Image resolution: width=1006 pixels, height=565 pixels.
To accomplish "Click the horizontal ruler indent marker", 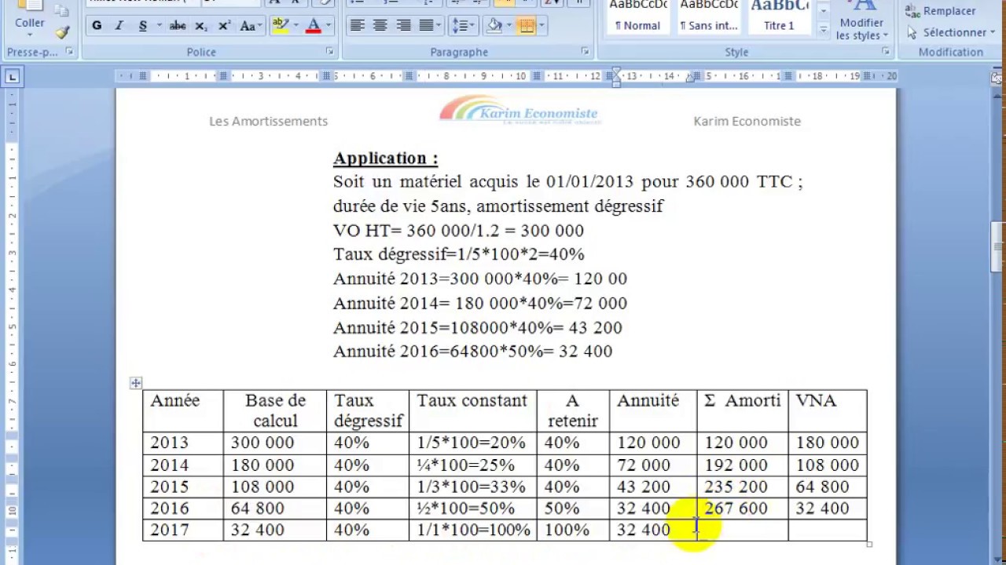I will 615,76.
